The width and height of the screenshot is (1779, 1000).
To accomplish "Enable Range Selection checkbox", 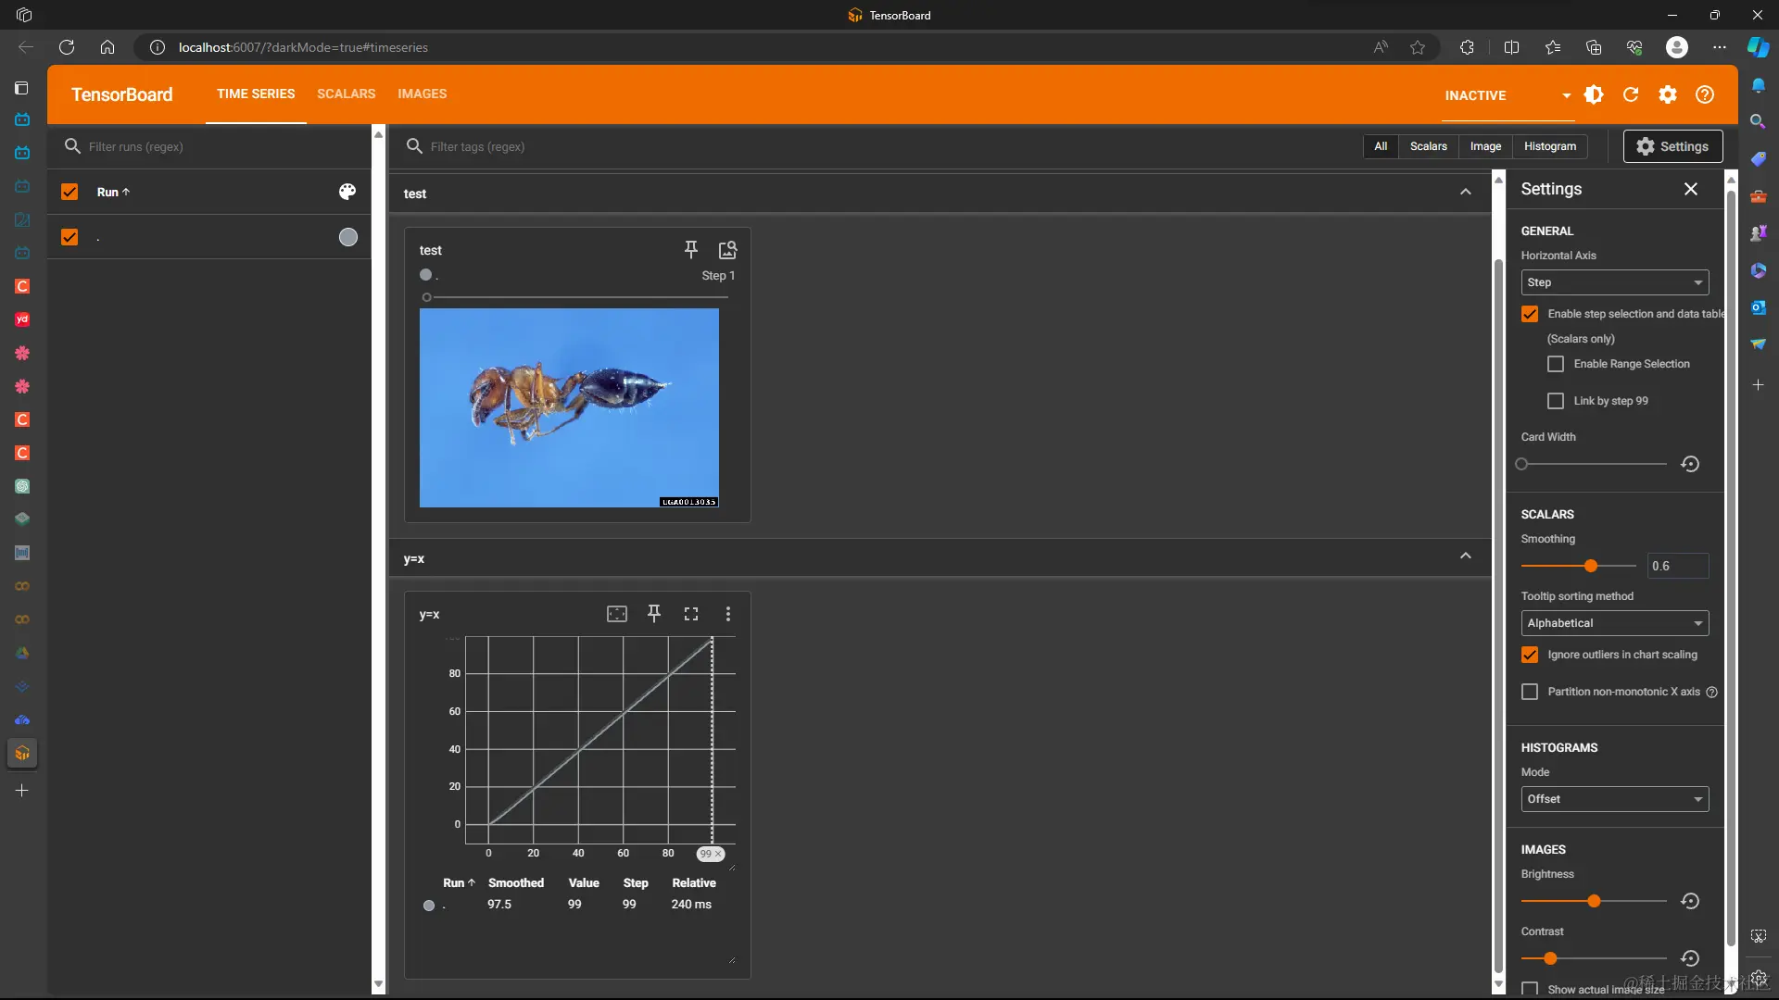I will click(x=1556, y=364).
